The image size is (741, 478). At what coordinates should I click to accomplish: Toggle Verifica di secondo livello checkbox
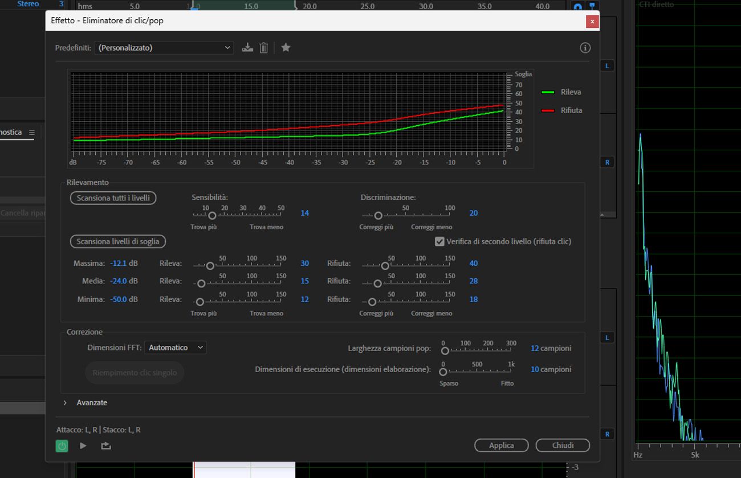click(439, 241)
